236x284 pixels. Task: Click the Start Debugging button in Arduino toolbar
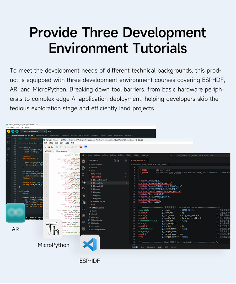pos(17,131)
